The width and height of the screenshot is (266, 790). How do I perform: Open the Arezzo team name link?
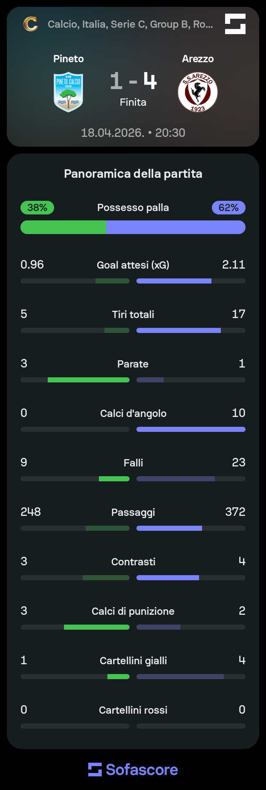click(x=198, y=59)
